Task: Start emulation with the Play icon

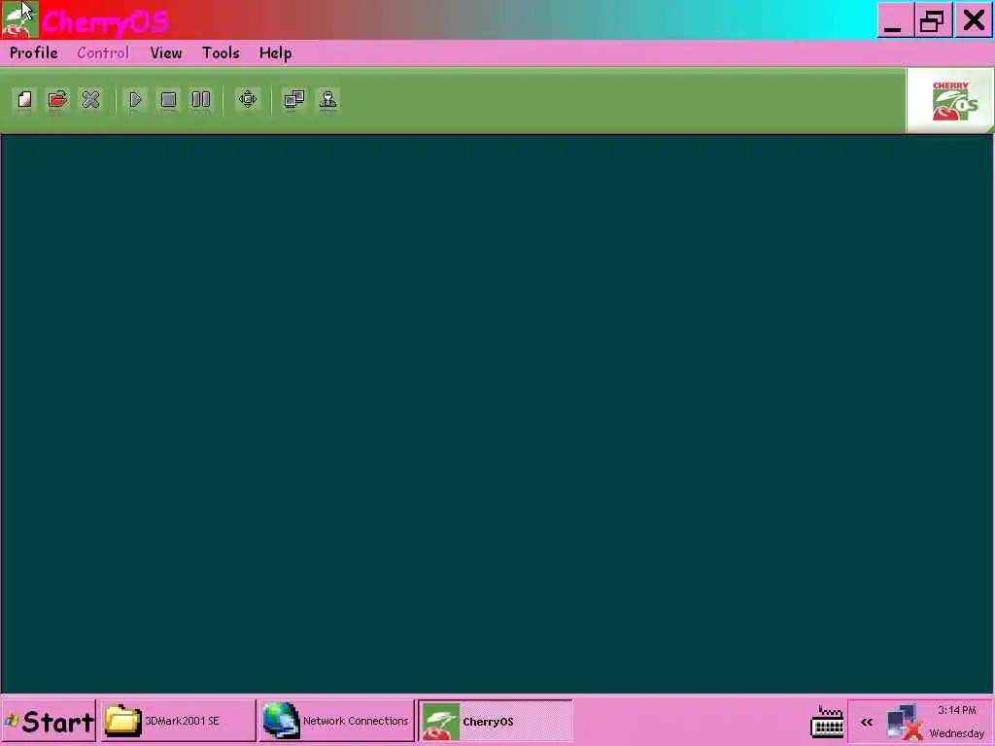Action: (135, 100)
